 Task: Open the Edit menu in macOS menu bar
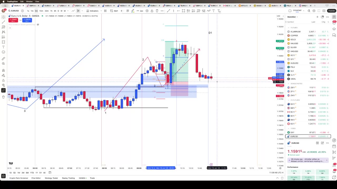(22, 2)
